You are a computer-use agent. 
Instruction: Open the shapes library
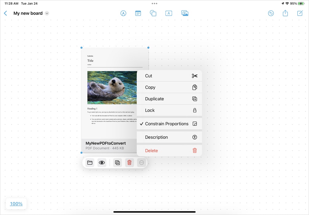pos(153,13)
